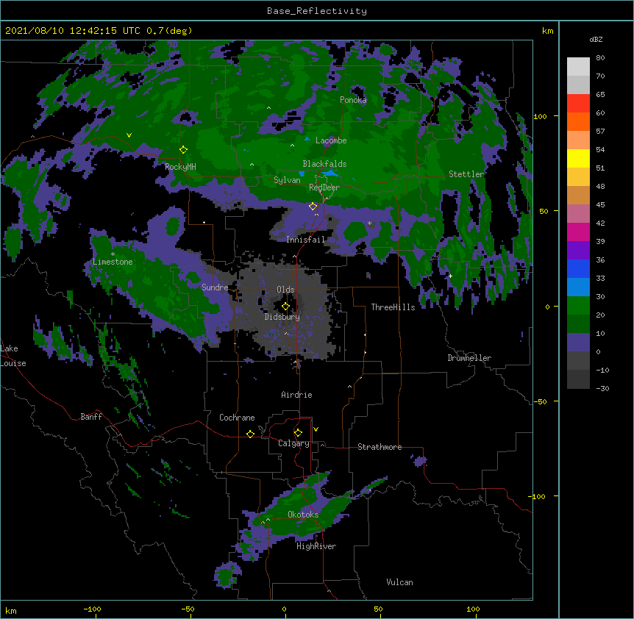Image resolution: width=634 pixels, height=619 pixels.
Task: Click the Banff label
Action: (91, 417)
